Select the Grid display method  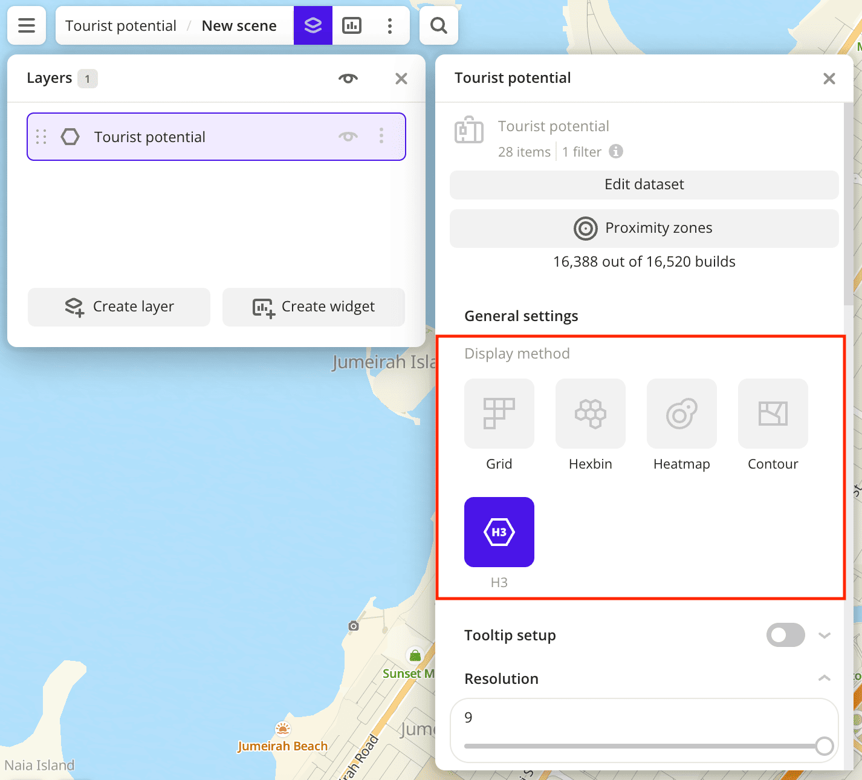pyautogui.click(x=499, y=414)
